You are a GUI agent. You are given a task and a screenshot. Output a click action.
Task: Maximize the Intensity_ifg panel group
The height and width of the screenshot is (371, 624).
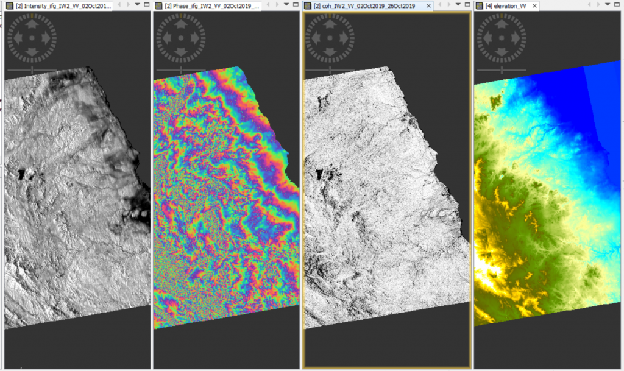click(x=147, y=4)
